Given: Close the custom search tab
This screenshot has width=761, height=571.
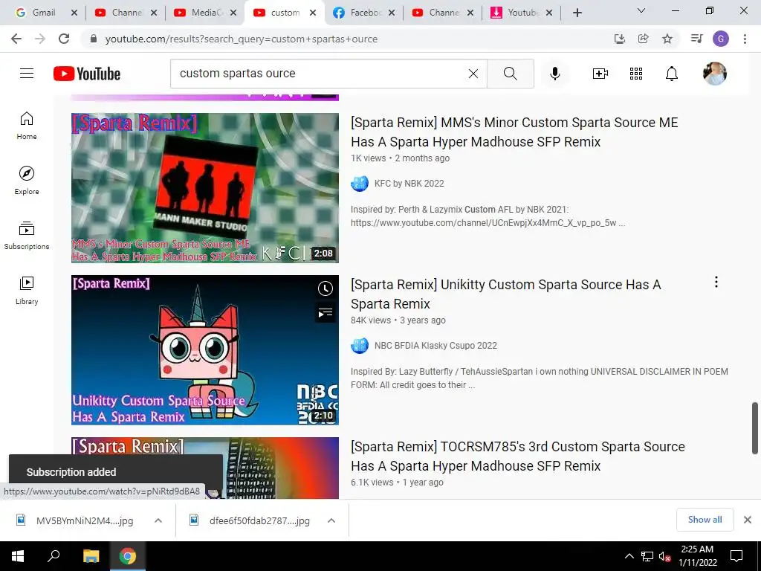Looking at the screenshot, I should point(313,13).
